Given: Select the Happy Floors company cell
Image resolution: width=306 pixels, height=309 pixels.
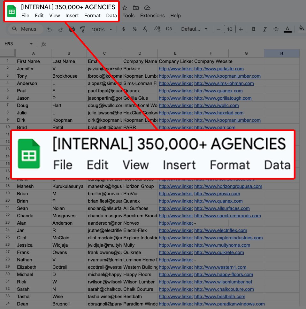Looking at the screenshot, I should [x=140, y=274].
